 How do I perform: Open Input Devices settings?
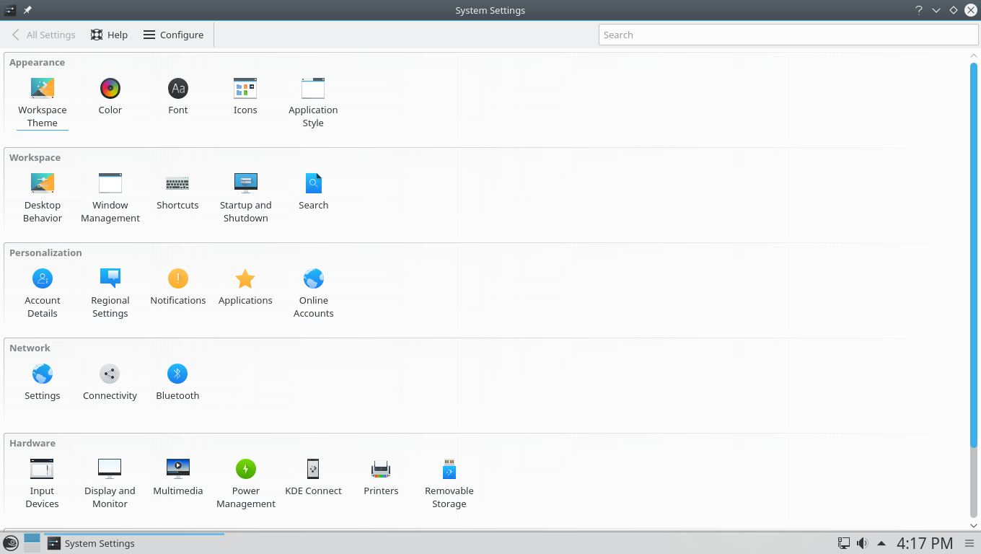42,483
